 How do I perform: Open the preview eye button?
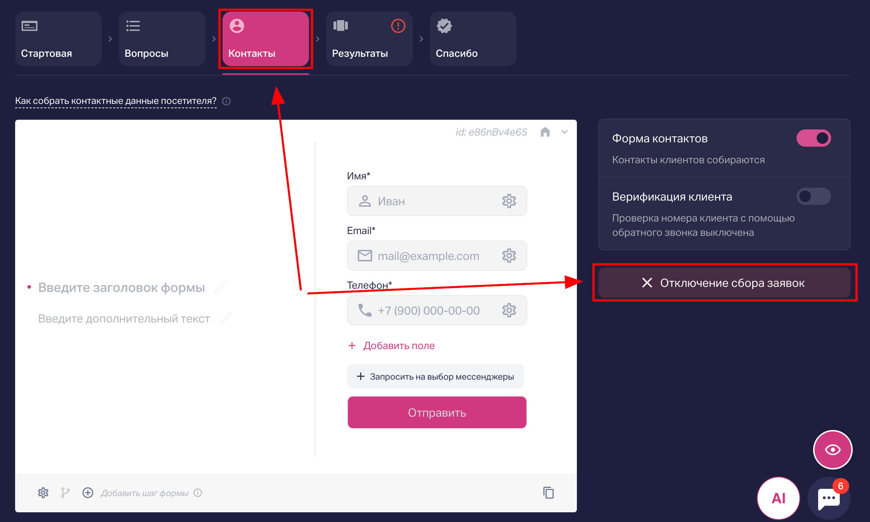(x=833, y=450)
